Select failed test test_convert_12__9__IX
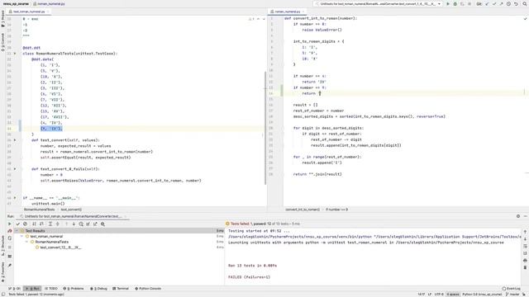Image resolution: width=529 pixels, height=297 pixels. coord(60,247)
